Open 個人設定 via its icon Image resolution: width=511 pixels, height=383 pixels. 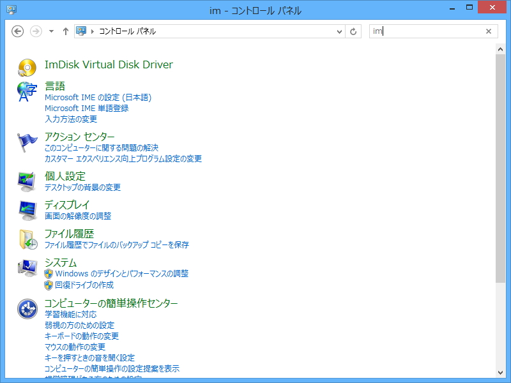pos(27,181)
